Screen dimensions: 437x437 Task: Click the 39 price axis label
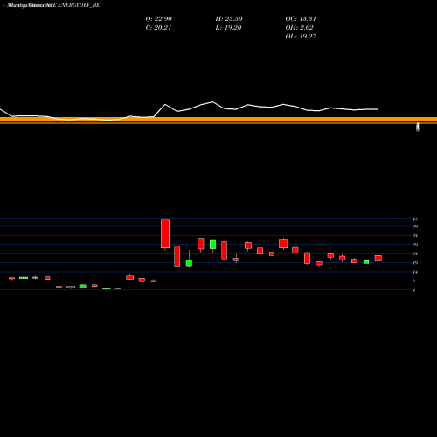tap(415, 226)
